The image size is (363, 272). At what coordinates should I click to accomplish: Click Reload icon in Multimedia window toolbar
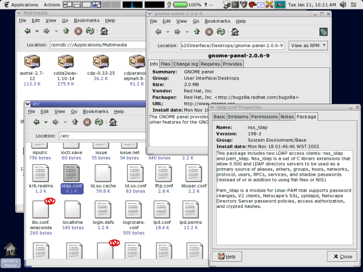pyautogui.click(x=90, y=31)
